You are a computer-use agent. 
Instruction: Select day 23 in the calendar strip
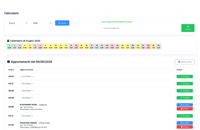tap(122, 46)
